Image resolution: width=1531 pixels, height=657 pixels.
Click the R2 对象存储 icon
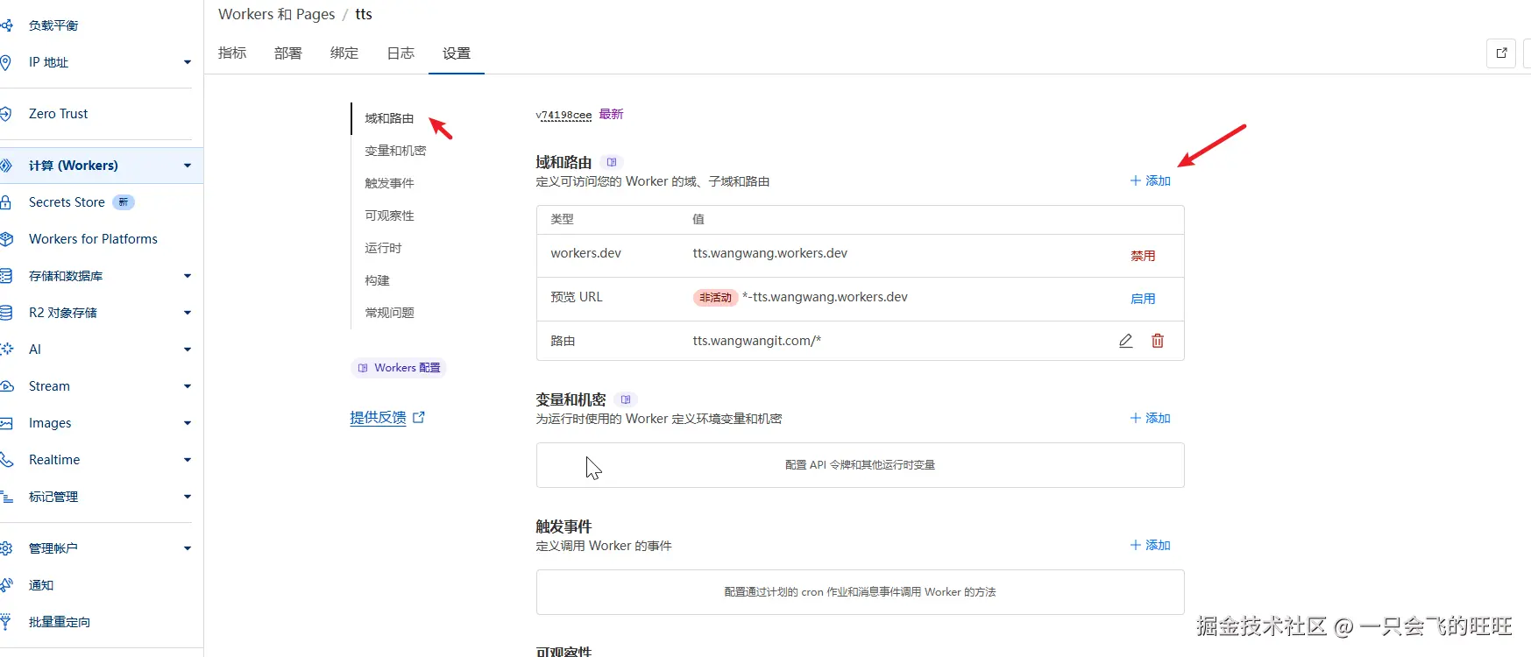coord(5,313)
